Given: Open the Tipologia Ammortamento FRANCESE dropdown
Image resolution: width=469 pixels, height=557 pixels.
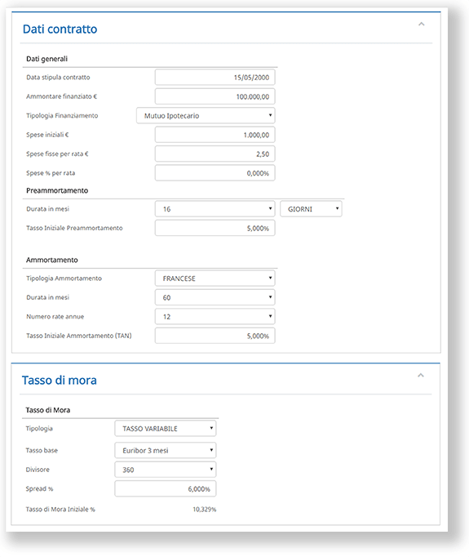Looking at the screenshot, I should (215, 278).
